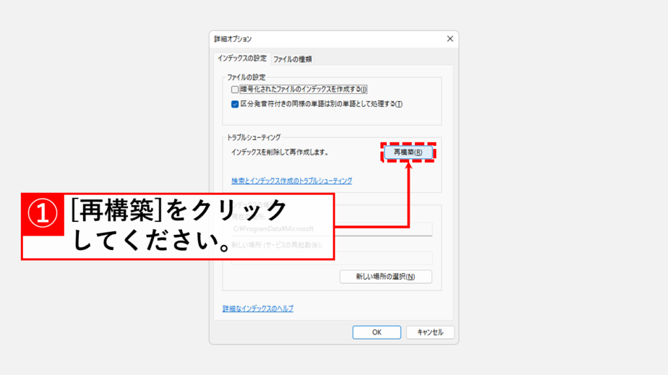This screenshot has width=668, height=375.
Task: Switch to the ファイルの種類 tab
Action: pos(293,59)
